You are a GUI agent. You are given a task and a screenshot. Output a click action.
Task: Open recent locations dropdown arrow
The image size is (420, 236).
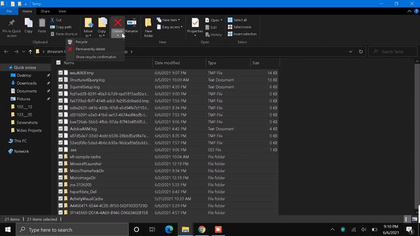pyautogui.click(x=24, y=52)
